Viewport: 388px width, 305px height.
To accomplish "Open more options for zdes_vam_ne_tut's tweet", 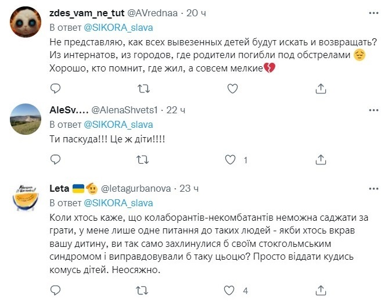I will click(x=371, y=13).
